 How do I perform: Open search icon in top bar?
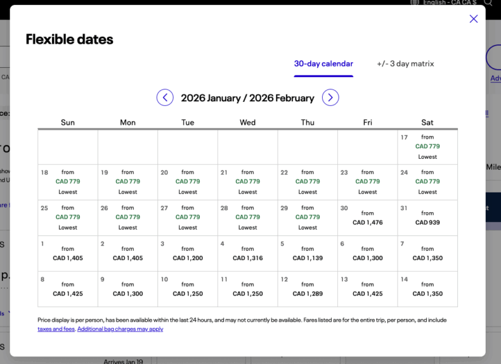click(488, 3)
